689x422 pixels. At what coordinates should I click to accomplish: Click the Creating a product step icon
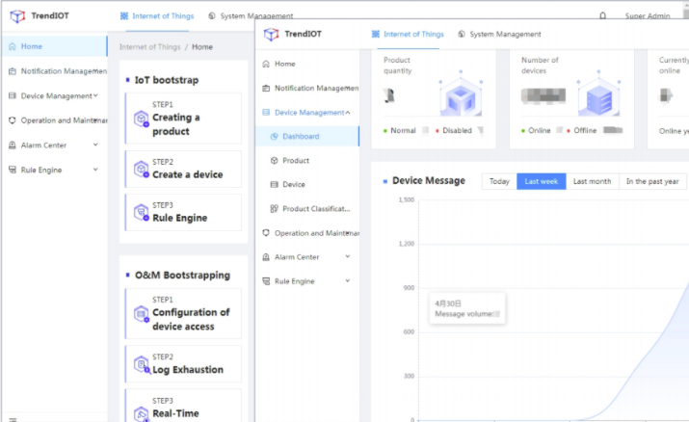point(142,119)
